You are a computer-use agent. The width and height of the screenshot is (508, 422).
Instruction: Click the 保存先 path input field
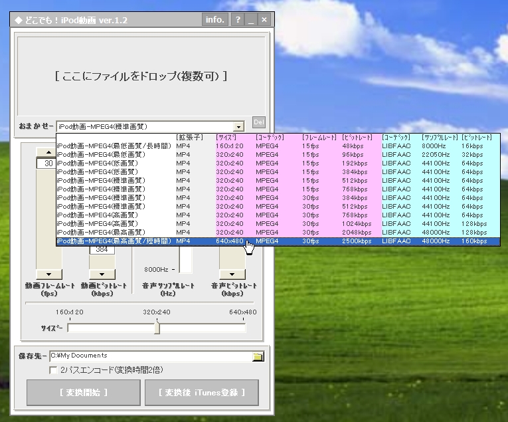point(150,356)
